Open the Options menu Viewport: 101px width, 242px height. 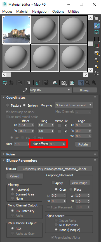[x=58, y=11]
